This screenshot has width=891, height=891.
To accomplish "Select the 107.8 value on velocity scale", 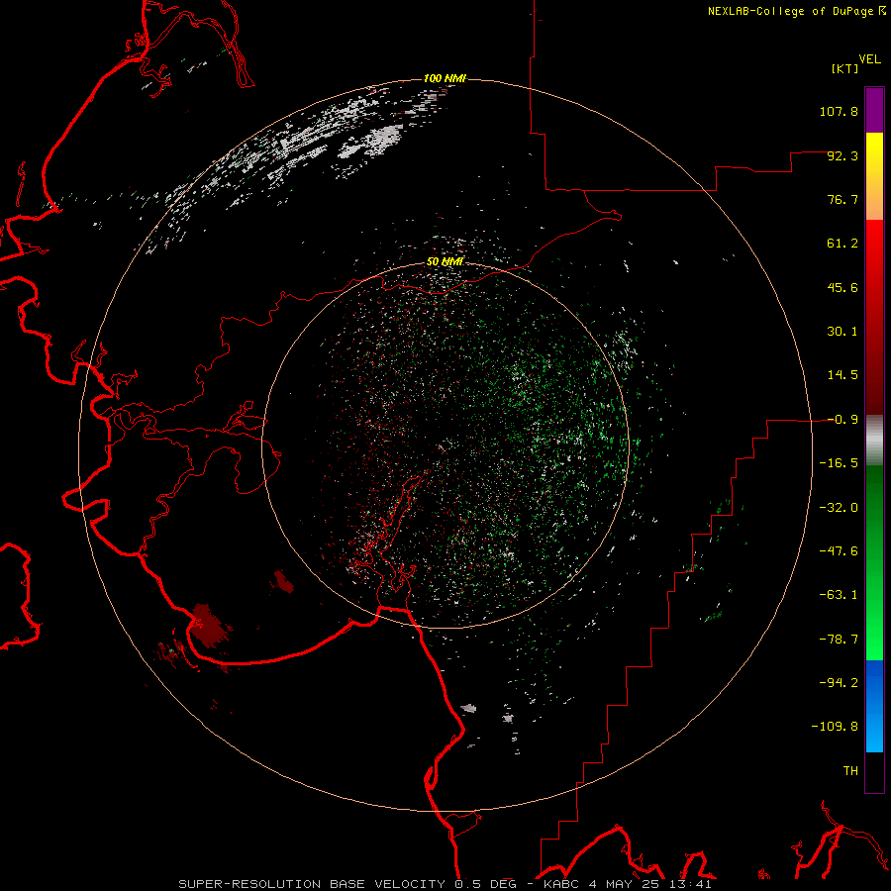I will point(839,111).
